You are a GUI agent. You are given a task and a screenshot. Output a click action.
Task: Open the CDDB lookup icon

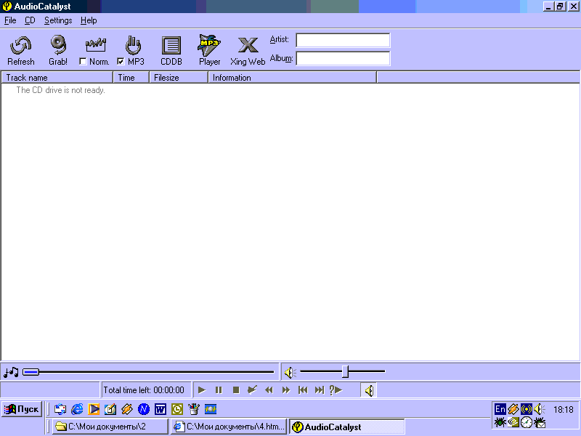[171, 47]
